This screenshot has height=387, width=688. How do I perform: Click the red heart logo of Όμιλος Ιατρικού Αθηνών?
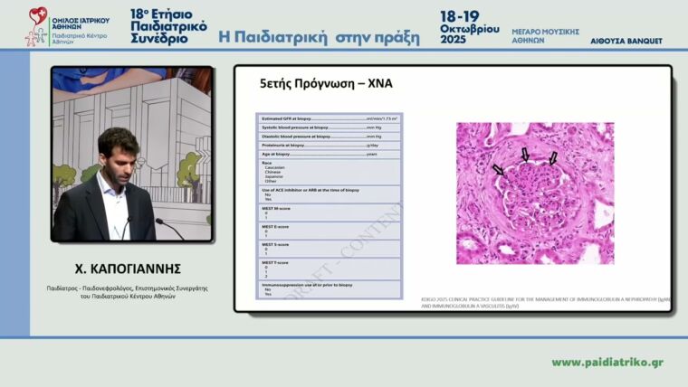click(38, 15)
